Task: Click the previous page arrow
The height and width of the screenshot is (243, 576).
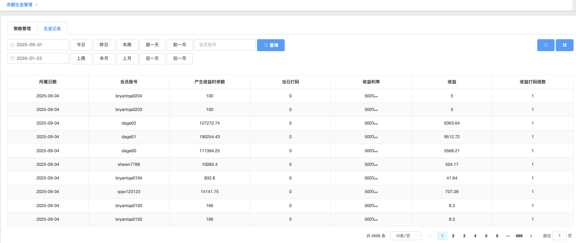Action: [x=430, y=236]
